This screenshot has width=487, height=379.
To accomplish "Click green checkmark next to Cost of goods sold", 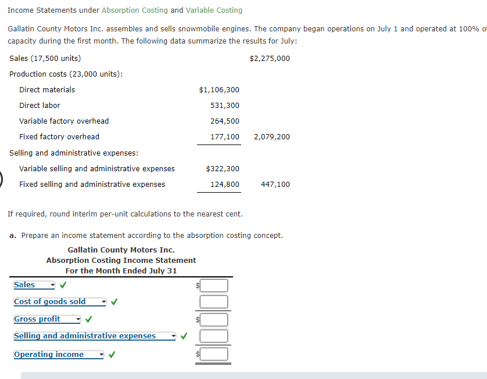I will (114, 301).
